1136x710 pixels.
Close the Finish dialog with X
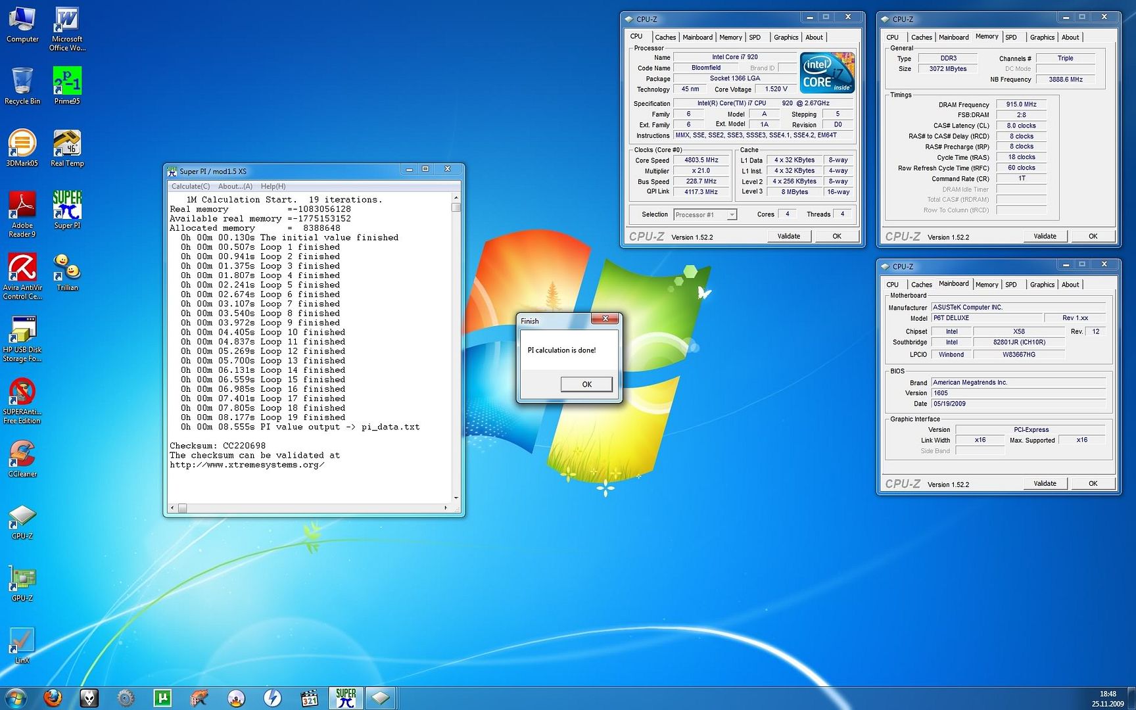tap(605, 319)
